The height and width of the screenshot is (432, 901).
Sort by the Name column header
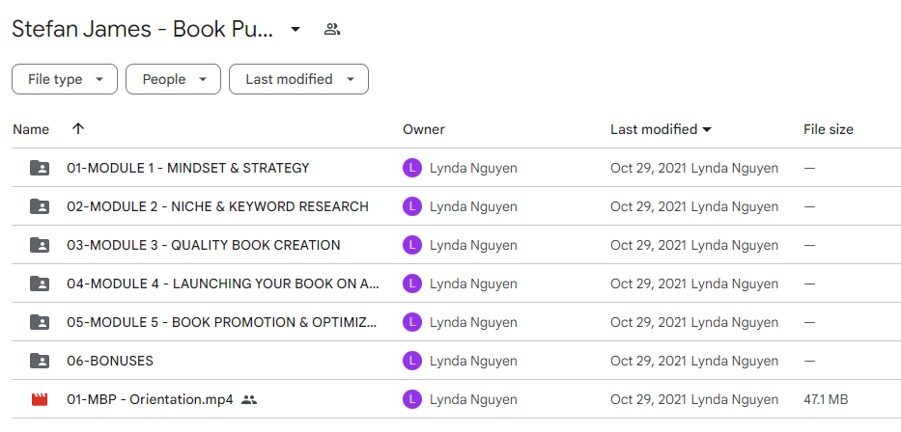(x=31, y=129)
